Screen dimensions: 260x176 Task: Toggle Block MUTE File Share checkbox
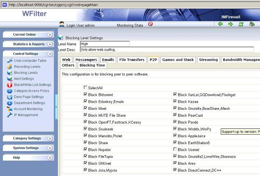pyautogui.click(x=86, y=115)
